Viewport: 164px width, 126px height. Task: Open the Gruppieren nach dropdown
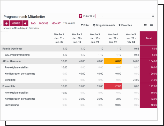104,25
